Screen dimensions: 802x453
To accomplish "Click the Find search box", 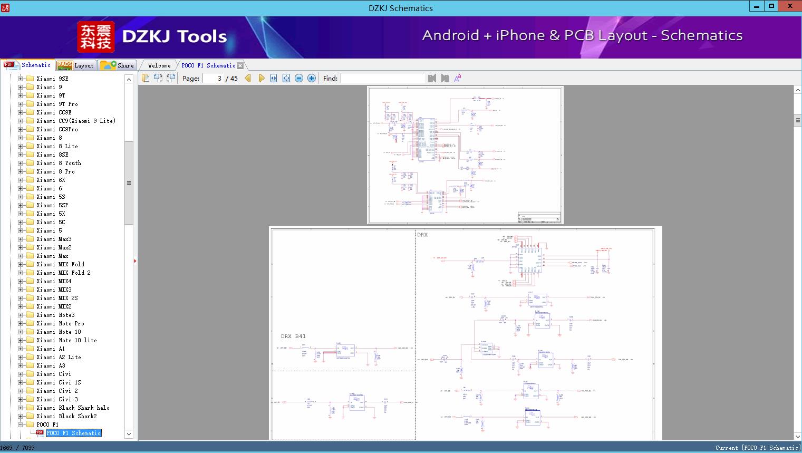I will pyautogui.click(x=383, y=78).
